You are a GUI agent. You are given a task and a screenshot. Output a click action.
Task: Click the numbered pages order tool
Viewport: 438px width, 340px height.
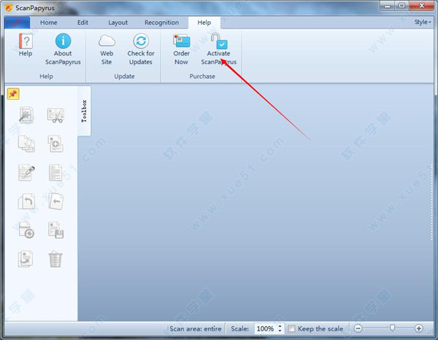pos(26,144)
